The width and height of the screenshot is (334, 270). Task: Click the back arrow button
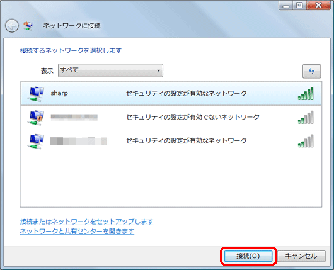click(12, 26)
